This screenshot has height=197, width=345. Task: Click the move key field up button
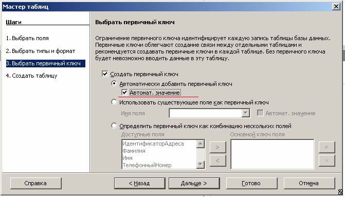326,147
